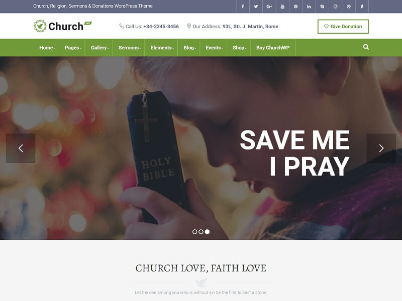This screenshot has width=402, height=301.
Task: Open the LinkedIn icon link
Action: pyautogui.click(x=309, y=7)
